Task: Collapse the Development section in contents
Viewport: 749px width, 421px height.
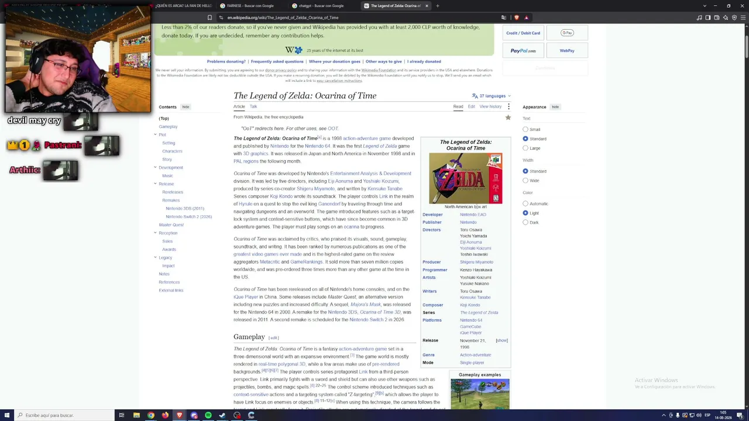Action: pos(155,167)
